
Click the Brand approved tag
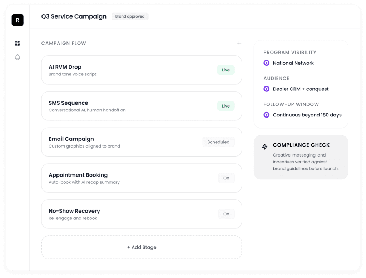click(130, 16)
